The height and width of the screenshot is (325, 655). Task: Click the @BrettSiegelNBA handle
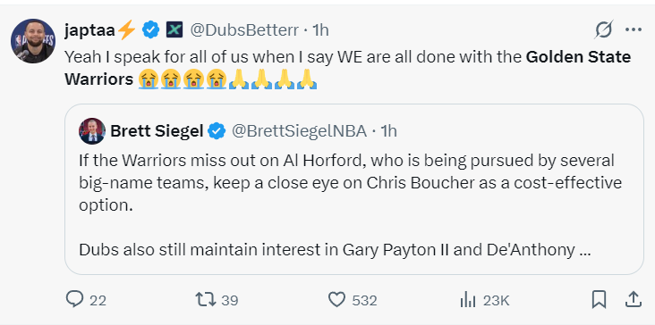[x=299, y=131]
